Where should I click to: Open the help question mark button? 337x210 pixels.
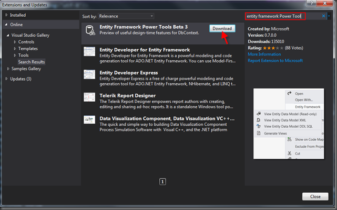(x=312, y=3)
